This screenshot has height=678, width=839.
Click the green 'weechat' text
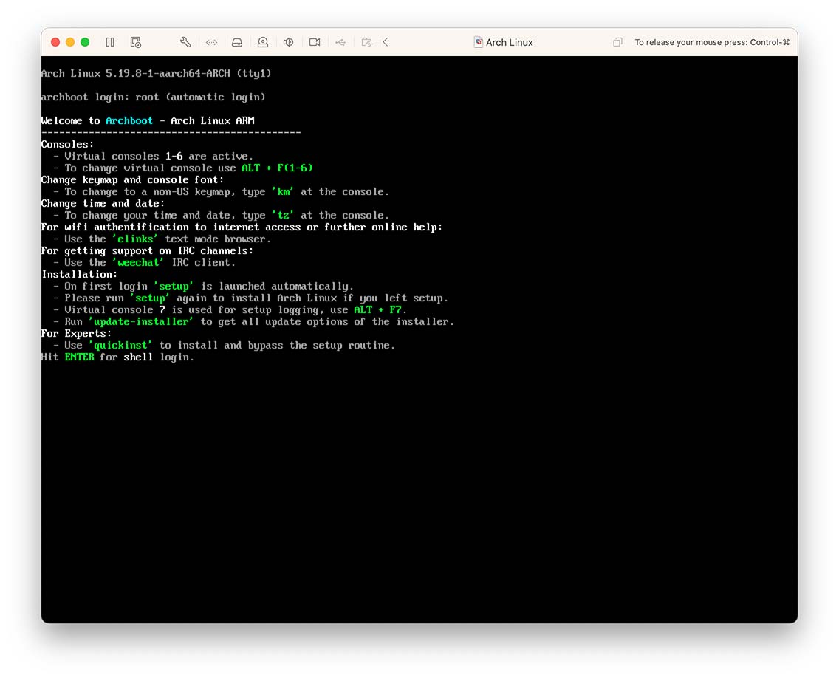click(138, 262)
